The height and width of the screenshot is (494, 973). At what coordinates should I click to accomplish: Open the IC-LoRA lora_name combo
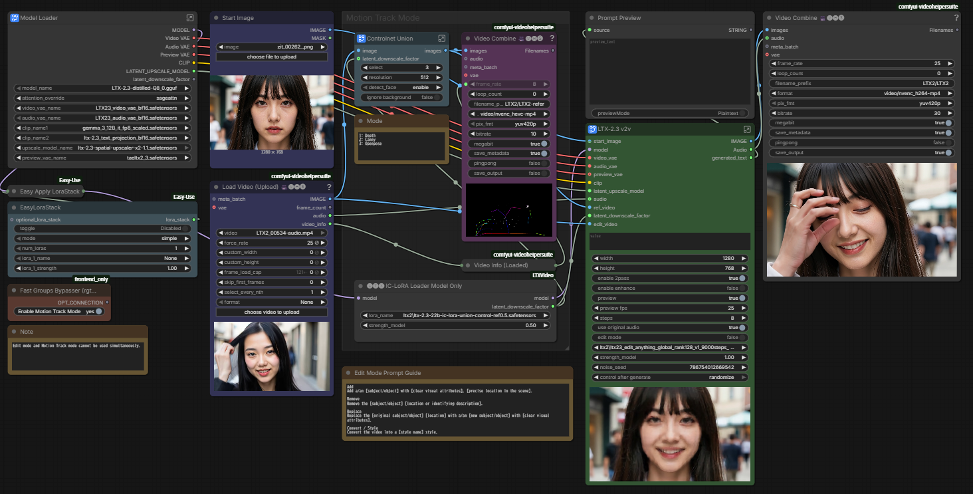(455, 315)
